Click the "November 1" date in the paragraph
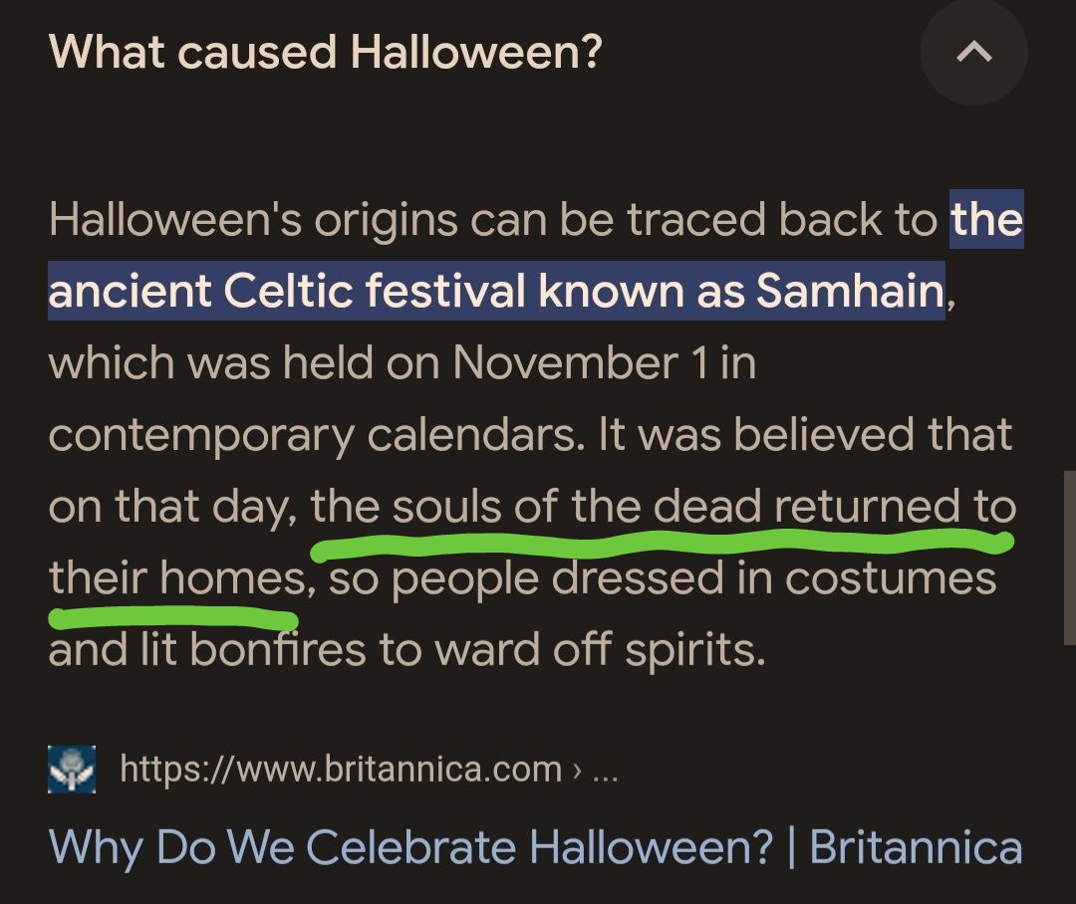 [580, 362]
